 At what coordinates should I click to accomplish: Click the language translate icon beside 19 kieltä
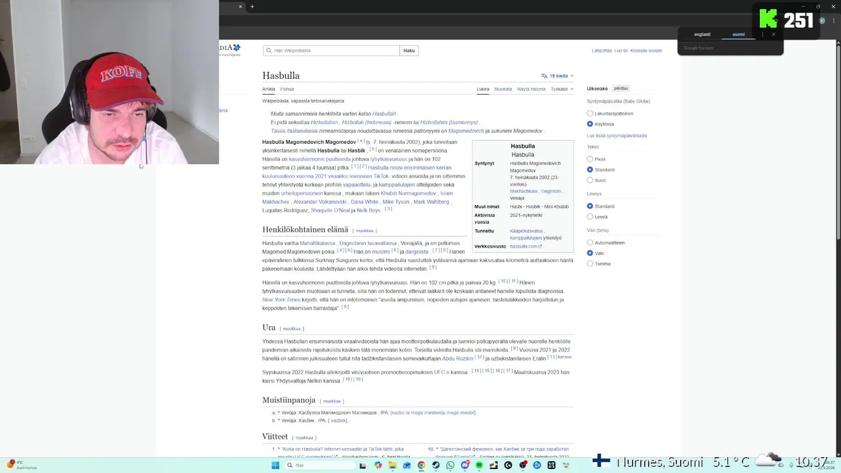click(544, 76)
